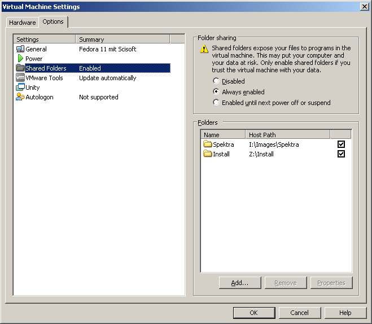Uncheck the Spektra shared folder checkbox

[x=341, y=145]
